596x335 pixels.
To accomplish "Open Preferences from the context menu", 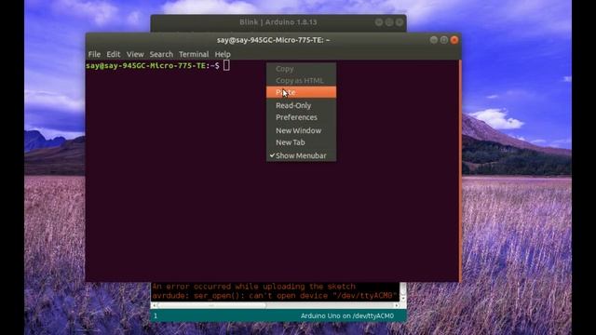I will tap(301, 117).
